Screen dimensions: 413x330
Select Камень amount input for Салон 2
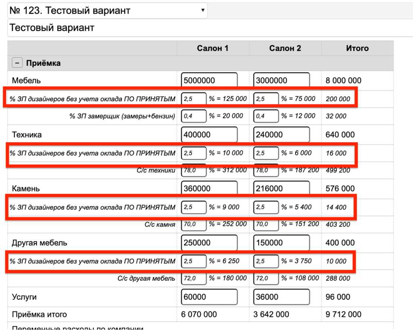point(282,188)
